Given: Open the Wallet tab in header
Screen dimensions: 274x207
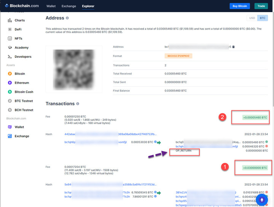Looking at the screenshot, I should click(51, 6).
